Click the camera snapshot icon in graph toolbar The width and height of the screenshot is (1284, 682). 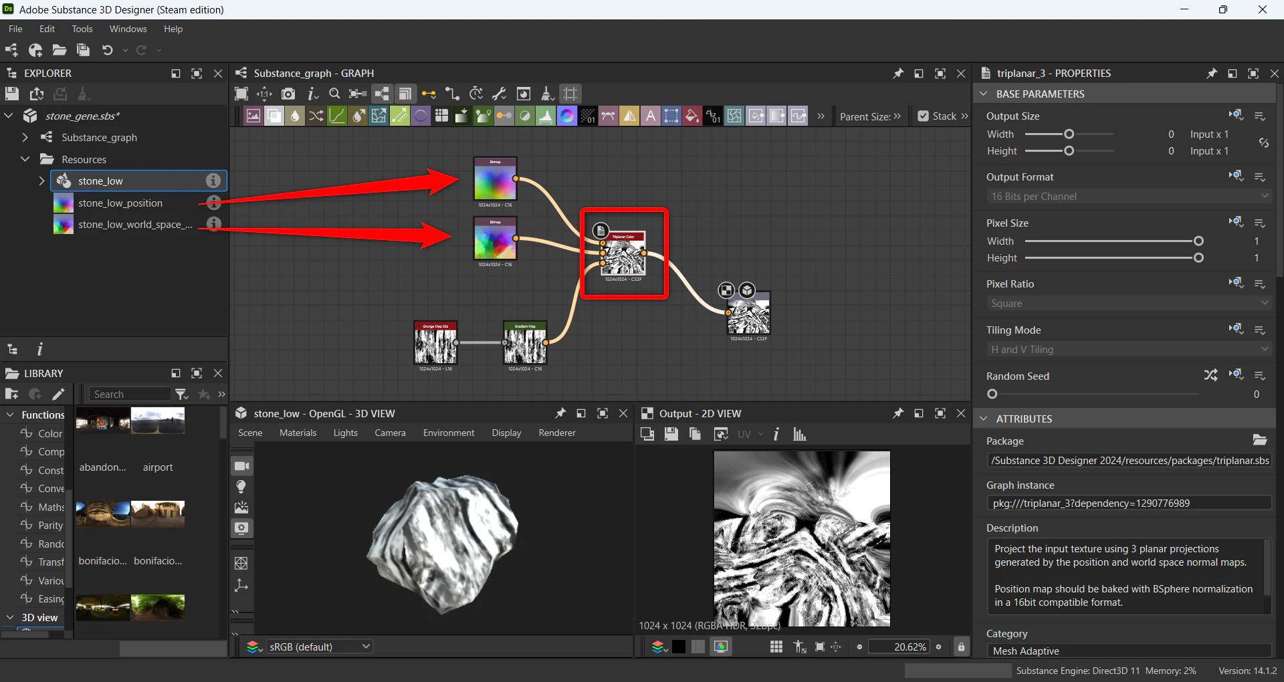pyautogui.click(x=288, y=94)
